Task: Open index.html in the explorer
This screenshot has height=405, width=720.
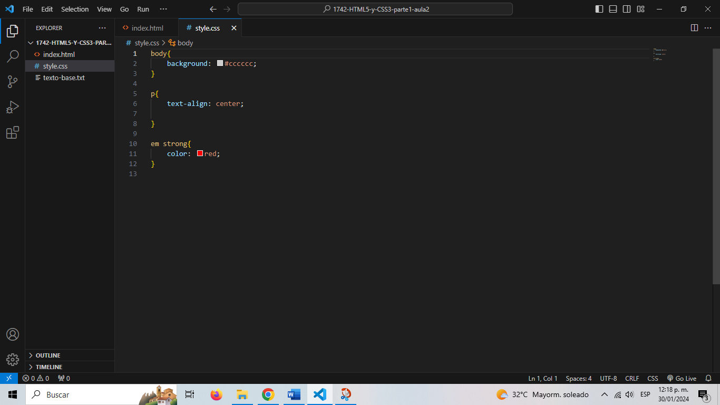Action: 70,54
